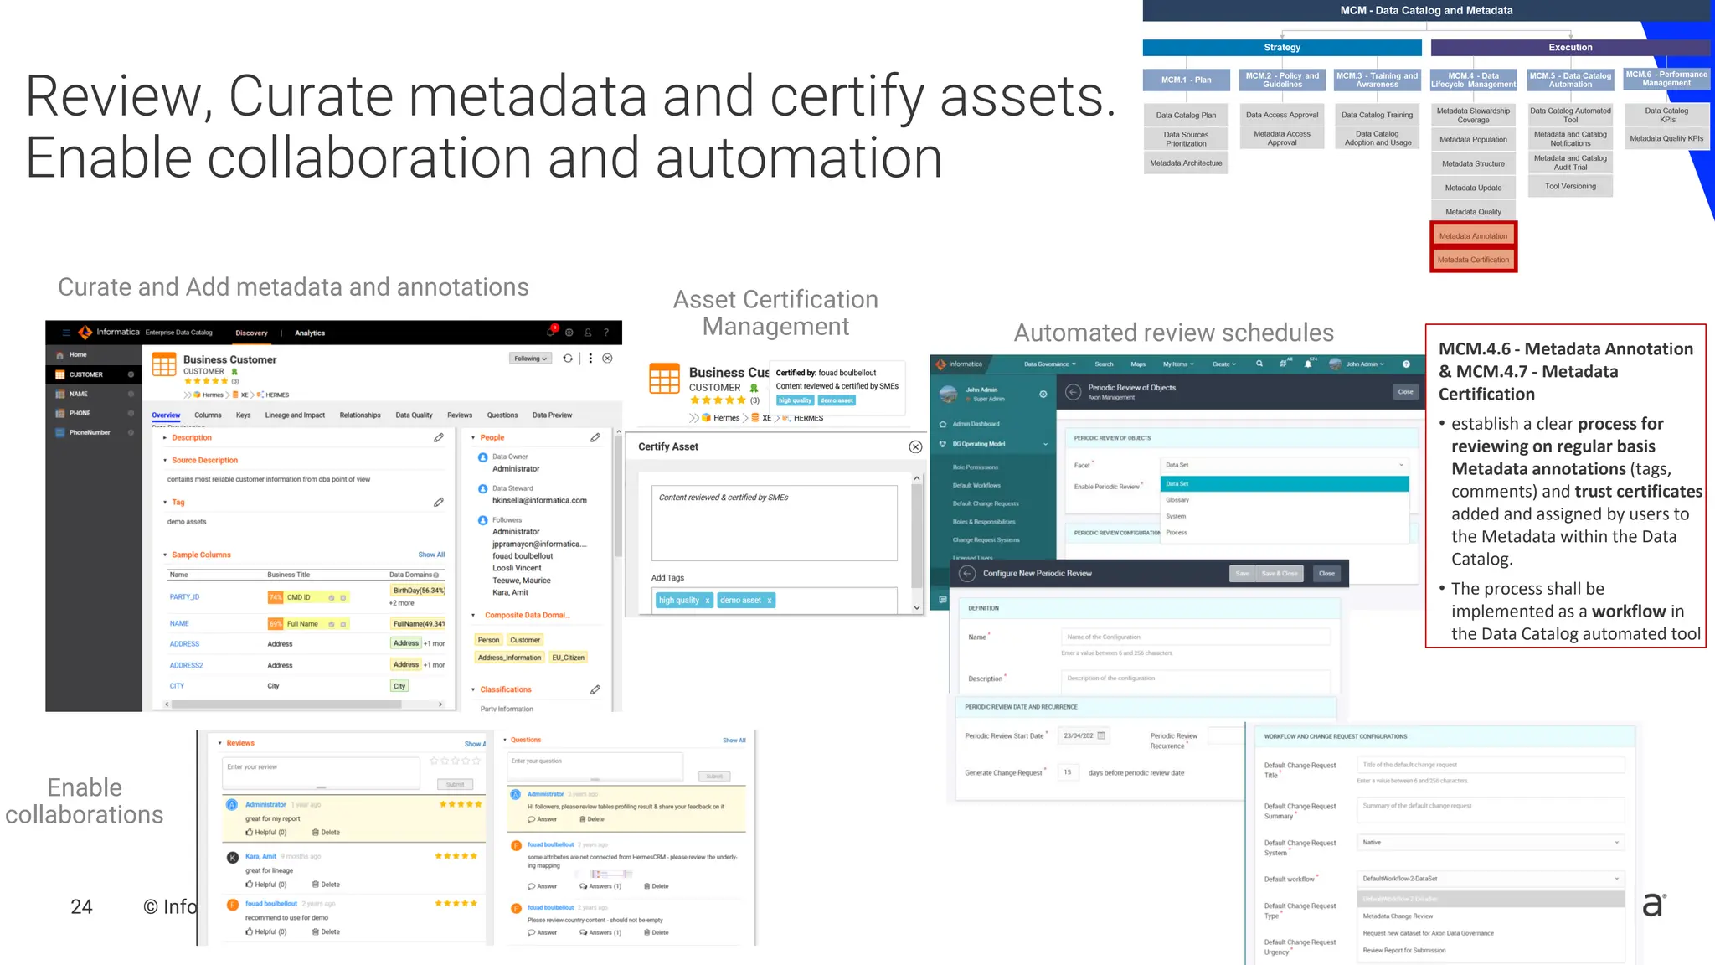Click the search magnifier in Axon header
The width and height of the screenshot is (1715, 965).
(x=1259, y=364)
